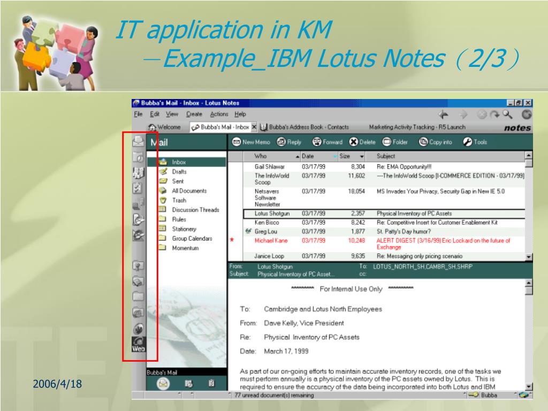
Task: Open the To Do checklist bookmark icon
Action: pos(138,188)
